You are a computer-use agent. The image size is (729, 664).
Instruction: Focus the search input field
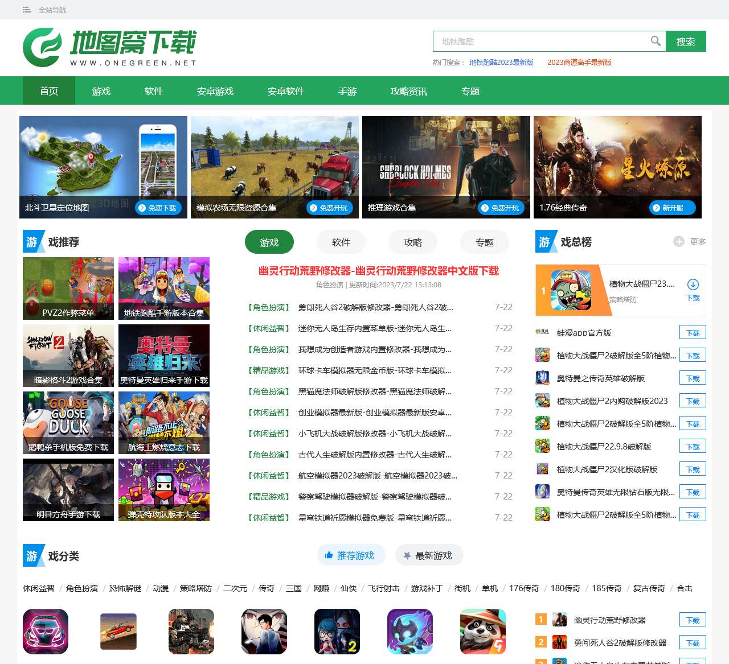coord(541,42)
